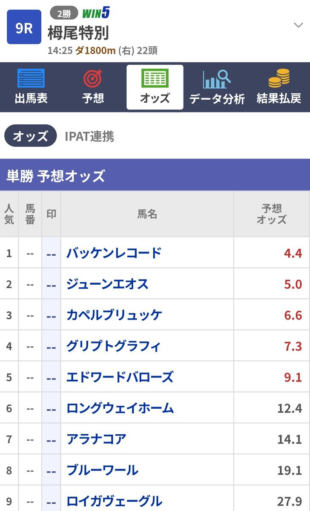
Task: Select the オッズ table icon
Action: point(155,78)
